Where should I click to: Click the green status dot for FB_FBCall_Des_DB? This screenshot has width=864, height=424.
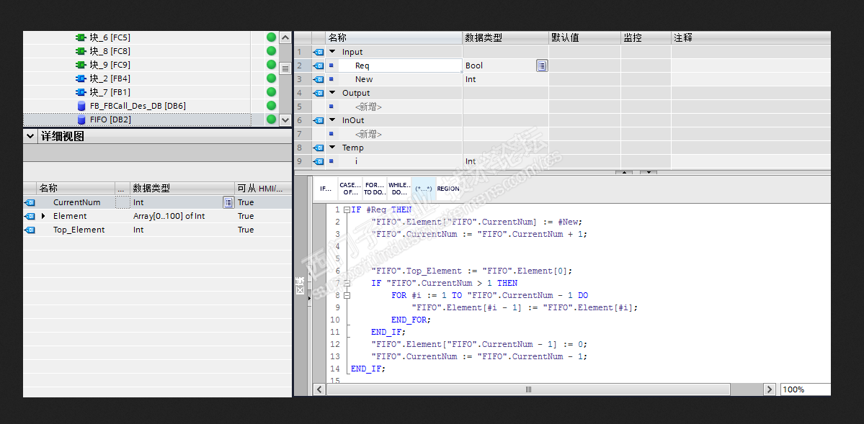271,106
